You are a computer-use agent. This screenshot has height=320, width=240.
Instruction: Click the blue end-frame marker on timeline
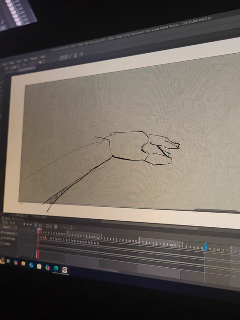point(206,247)
